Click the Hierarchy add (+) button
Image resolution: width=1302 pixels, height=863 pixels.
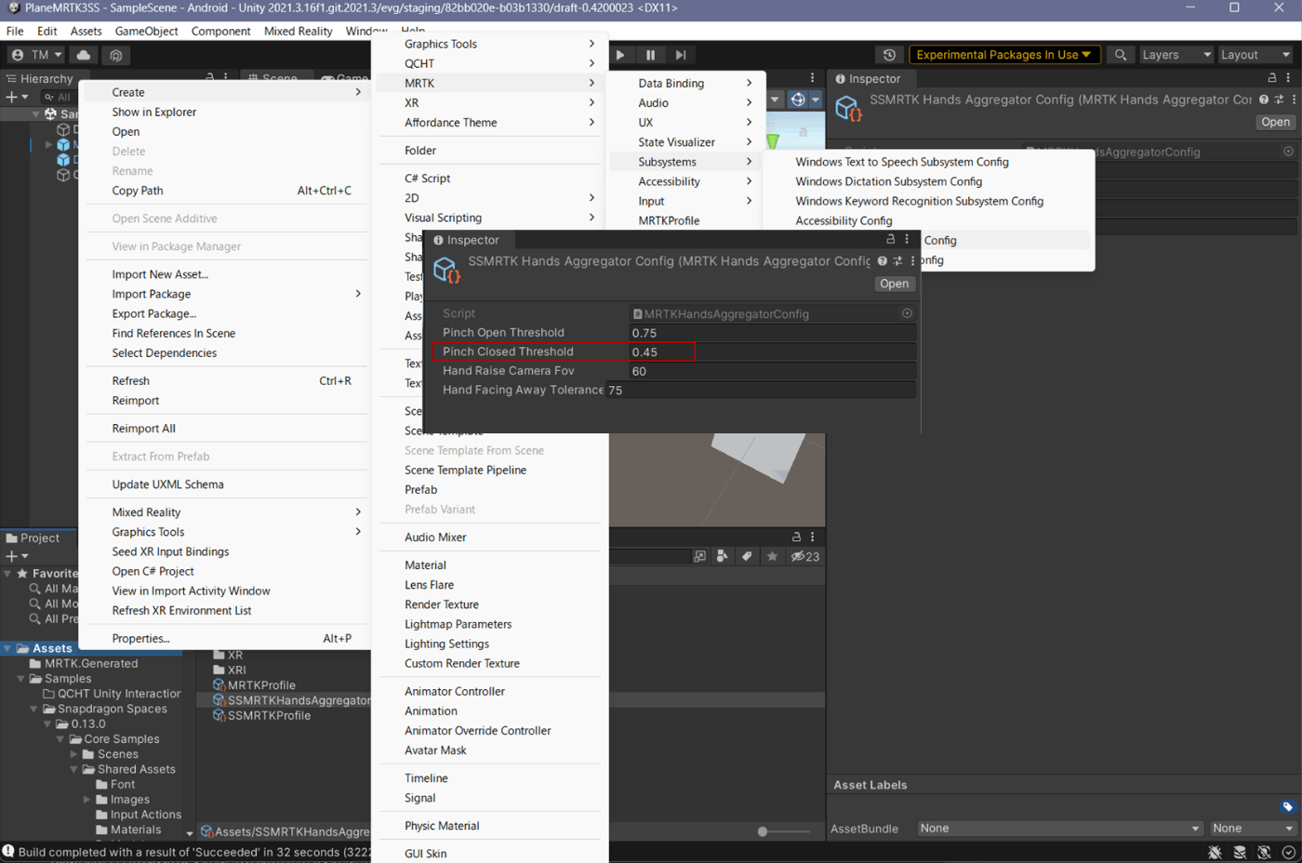pos(16,97)
